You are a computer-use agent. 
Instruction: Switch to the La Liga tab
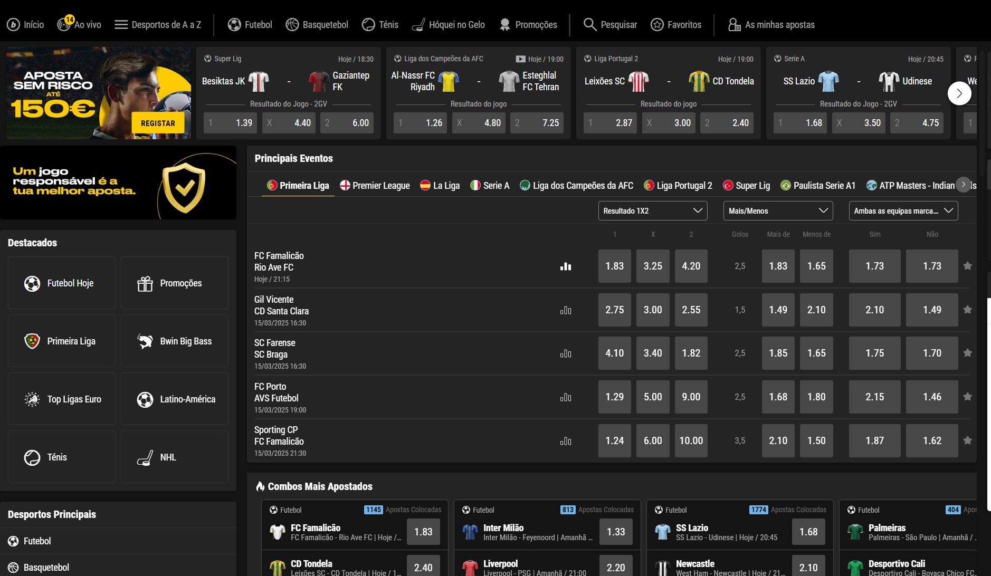(x=440, y=186)
